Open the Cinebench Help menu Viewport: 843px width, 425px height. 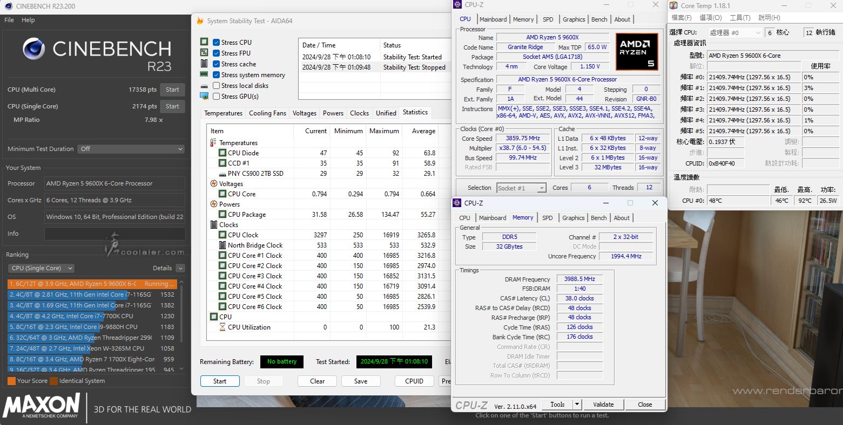[28, 20]
